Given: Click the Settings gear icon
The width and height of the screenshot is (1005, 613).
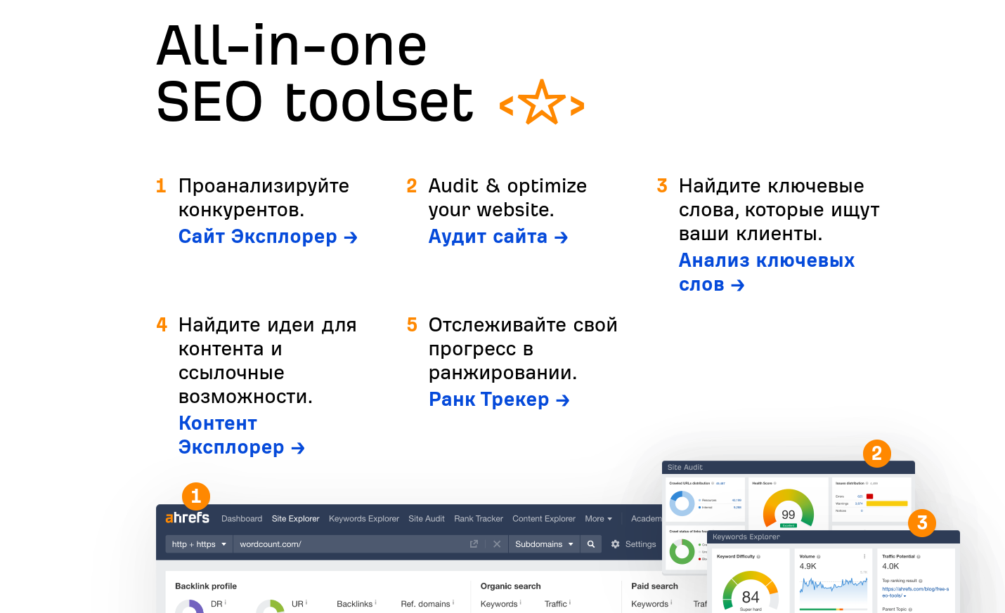Looking at the screenshot, I should pyautogui.click(x=616, y=544).
